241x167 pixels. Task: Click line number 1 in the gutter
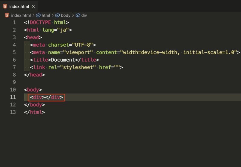pyautogui.click(x=14, y=23)
